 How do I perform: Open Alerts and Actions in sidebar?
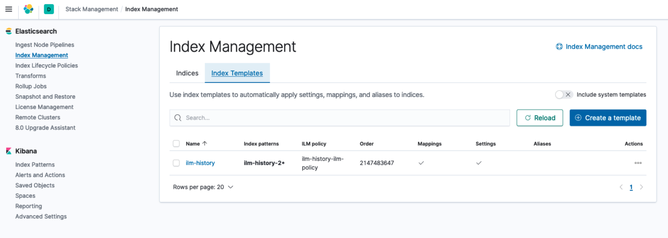(40, 175)
